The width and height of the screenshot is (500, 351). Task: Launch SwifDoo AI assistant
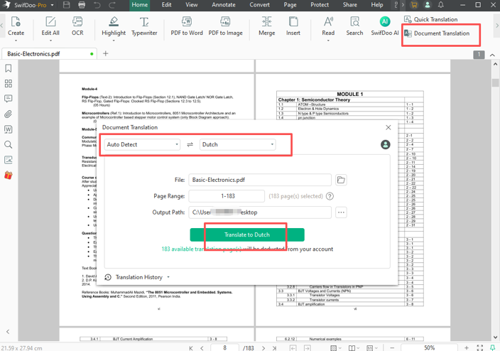coord(385,26)
